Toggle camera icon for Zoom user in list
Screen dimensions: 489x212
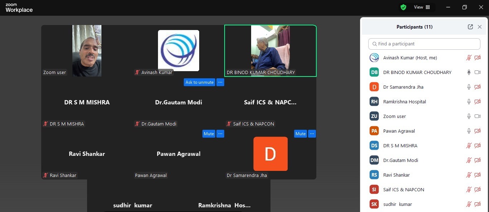(x=477, y=116)
